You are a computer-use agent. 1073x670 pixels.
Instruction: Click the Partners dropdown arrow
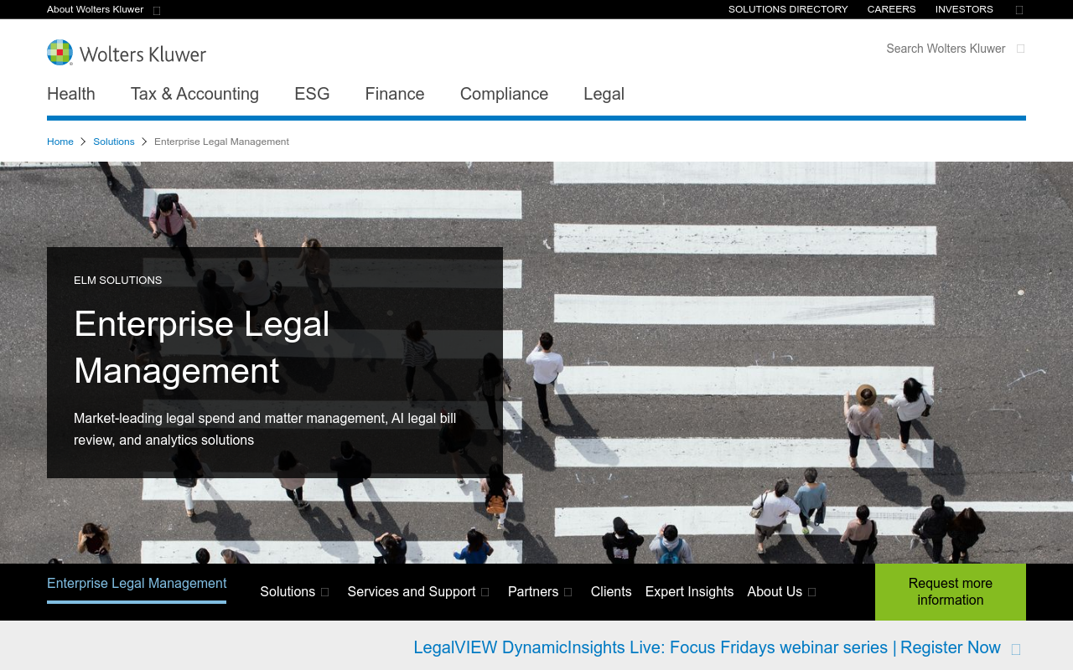tap(568, 592)
